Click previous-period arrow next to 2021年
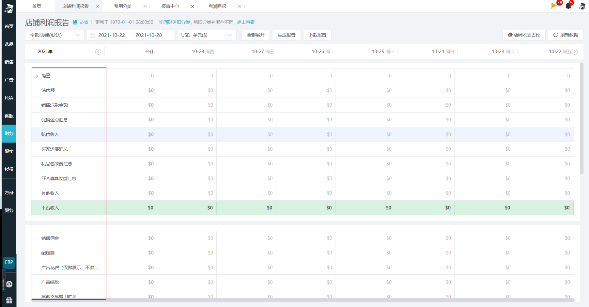Viewport: 589px width, 307px height. [x=98, y=52]
